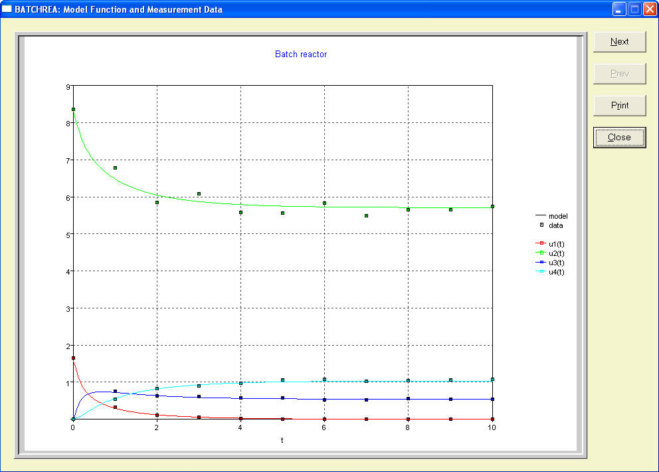The height and width of the screenshot is (472, 659).
Task: Click the green u2(t) legend marker
Action: (541, 253)
